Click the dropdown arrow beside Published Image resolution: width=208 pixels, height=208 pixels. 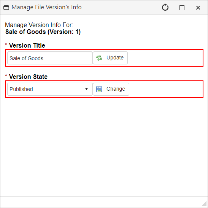pyautogui.click(x=86, y=89)
